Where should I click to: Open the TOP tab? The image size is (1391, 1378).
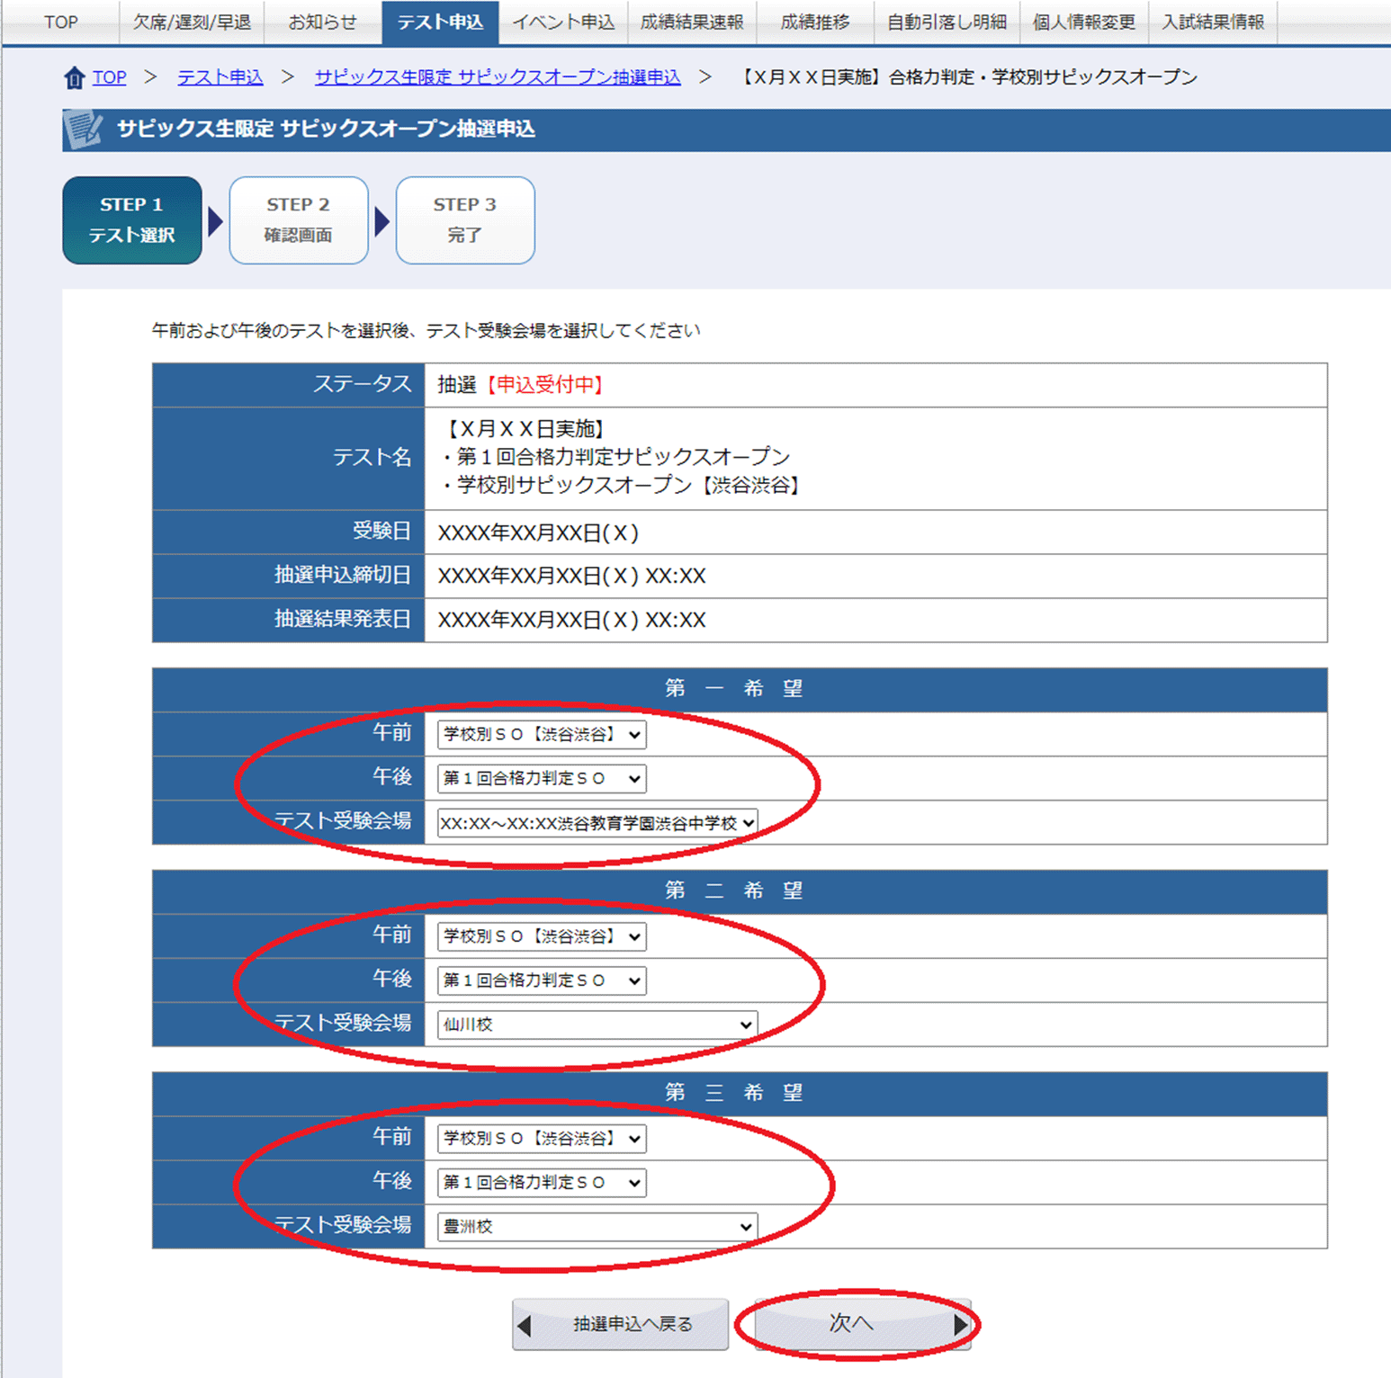61,22
